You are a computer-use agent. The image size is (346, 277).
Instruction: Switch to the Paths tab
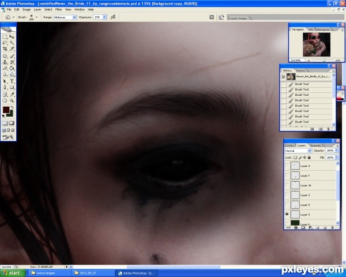point(290,145)
